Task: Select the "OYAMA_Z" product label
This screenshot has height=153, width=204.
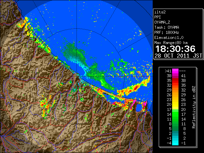Action: [162, 22]
